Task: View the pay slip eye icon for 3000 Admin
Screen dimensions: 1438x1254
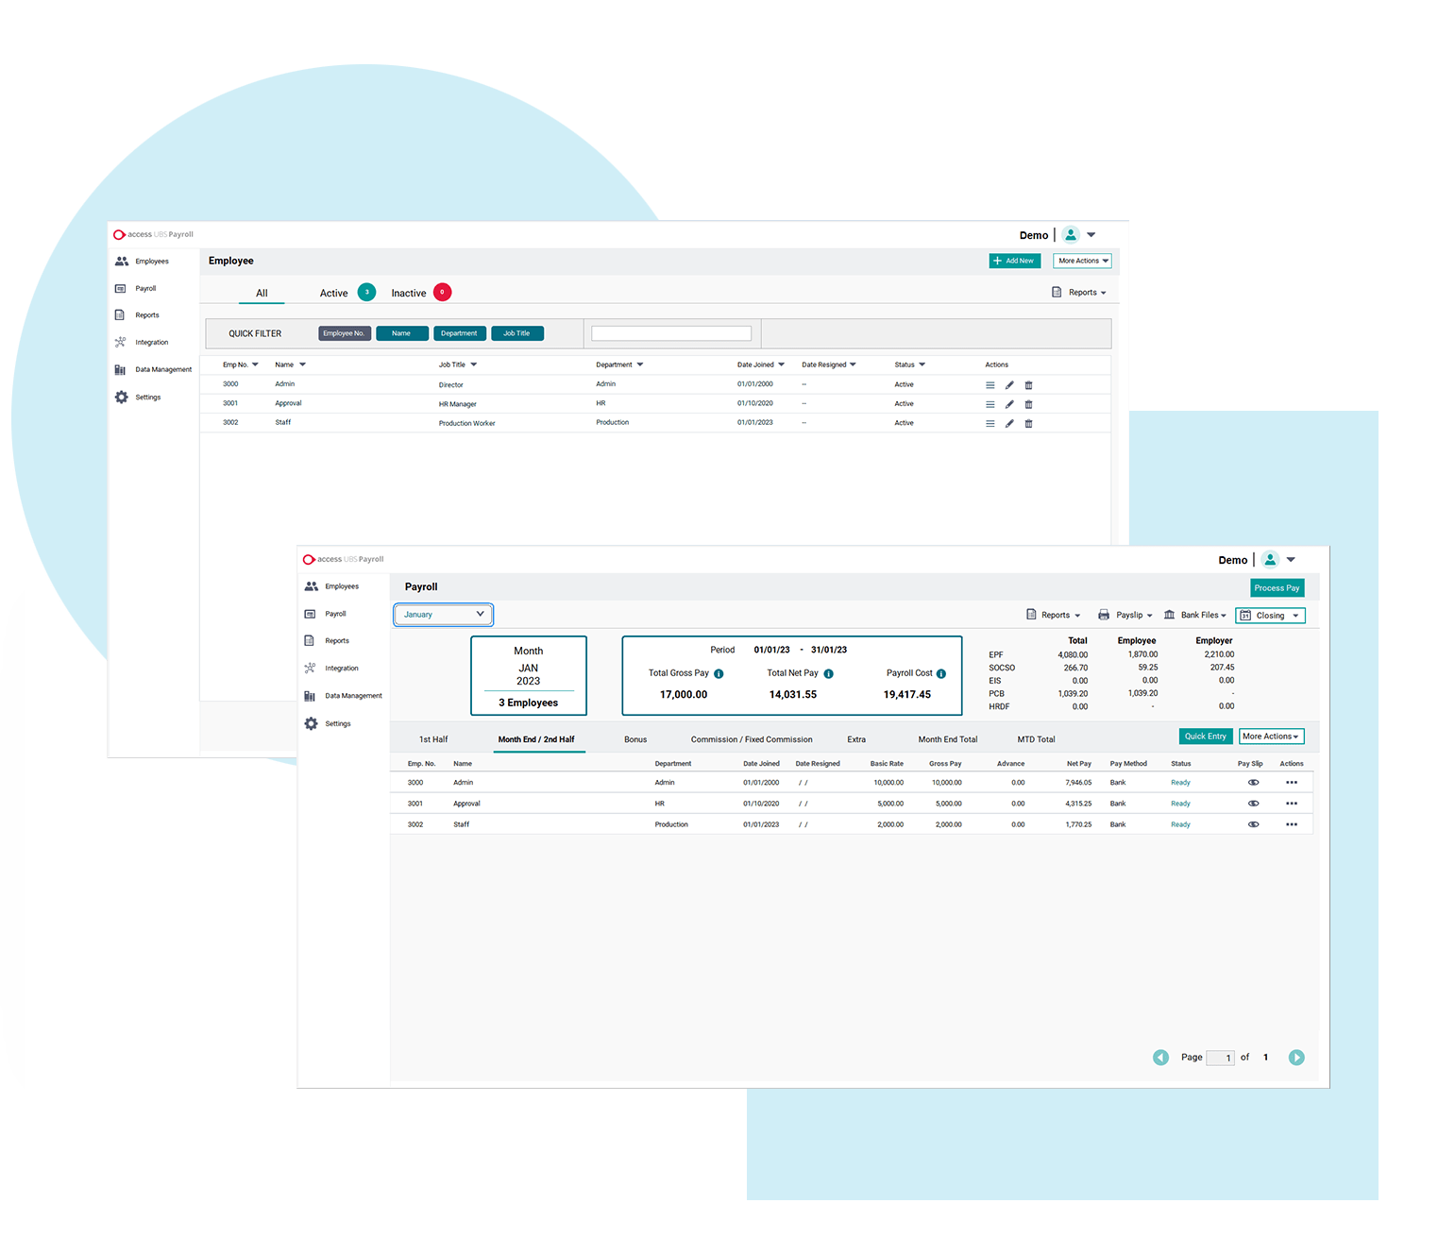Action: tap(1254, 783)
